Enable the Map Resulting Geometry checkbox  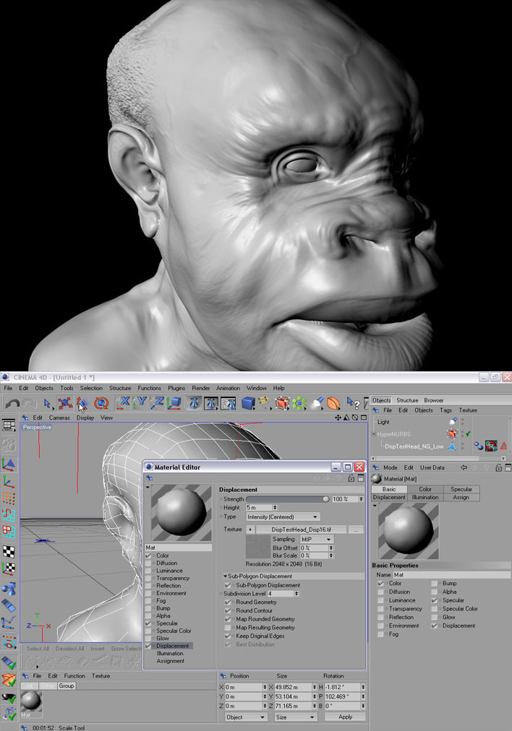coord(228,627)
